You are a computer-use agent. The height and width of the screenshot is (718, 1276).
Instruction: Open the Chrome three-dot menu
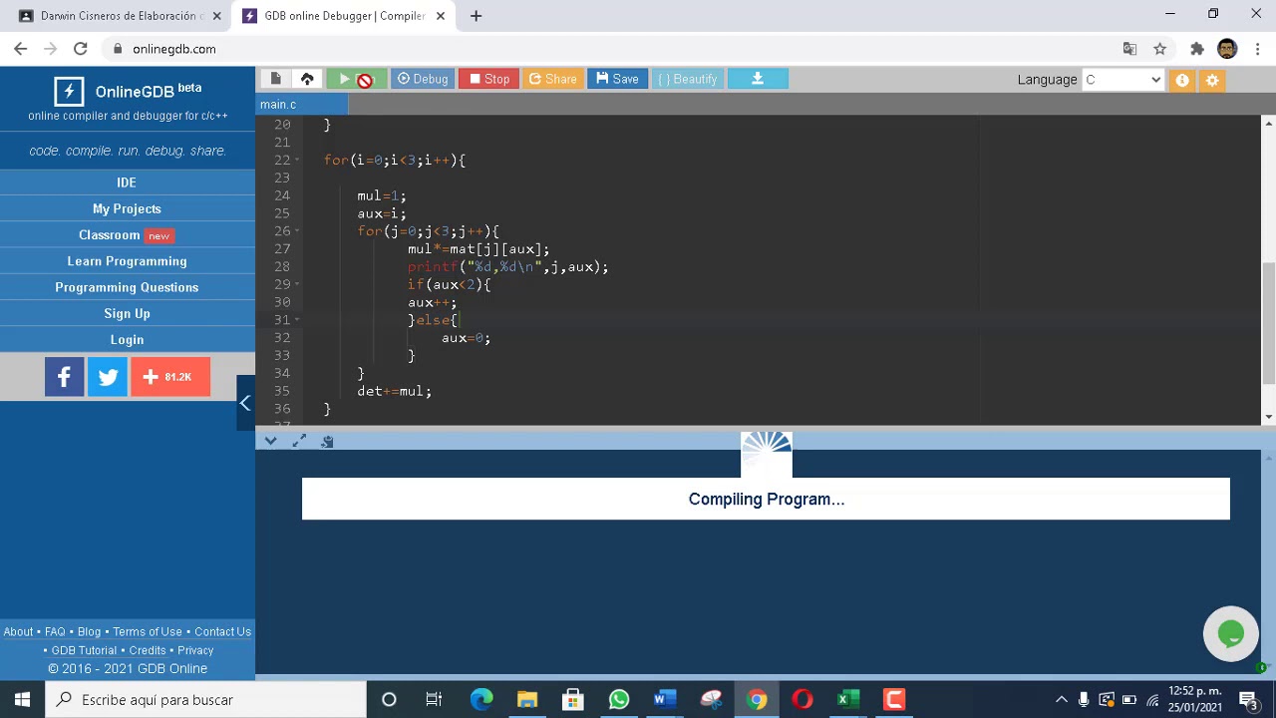[x=1258, y=49]
